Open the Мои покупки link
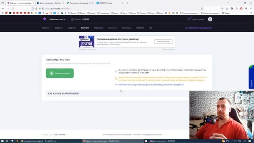Image resolution: width=254 pixels, height=143 pixels. 169,49
